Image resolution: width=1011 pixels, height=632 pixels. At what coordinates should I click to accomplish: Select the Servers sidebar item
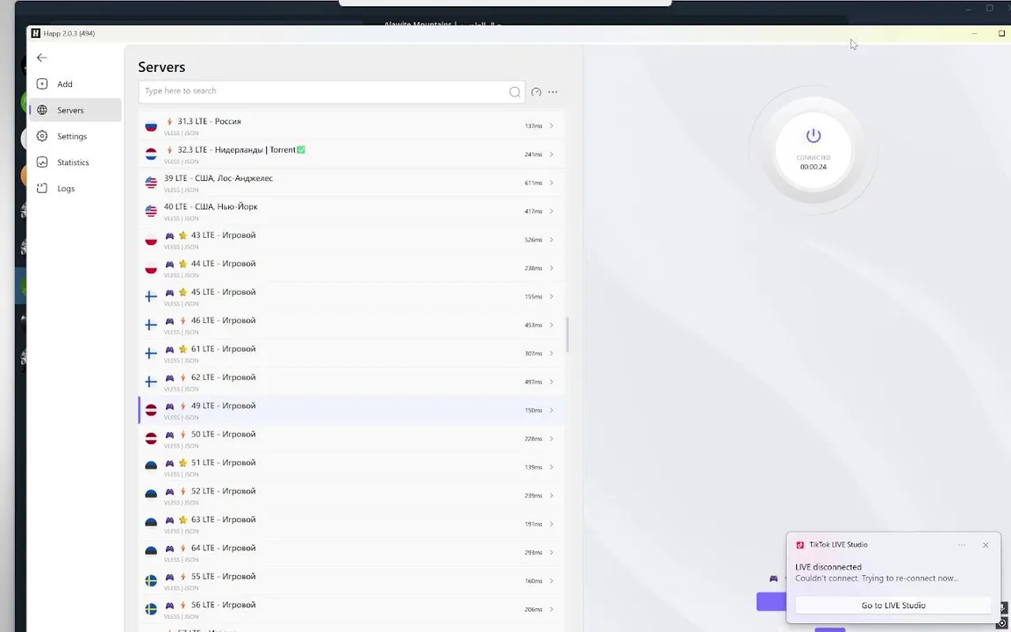(x=75, y=111)
